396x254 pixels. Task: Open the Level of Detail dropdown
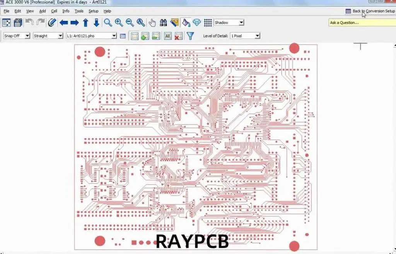(x=245, y=36)
